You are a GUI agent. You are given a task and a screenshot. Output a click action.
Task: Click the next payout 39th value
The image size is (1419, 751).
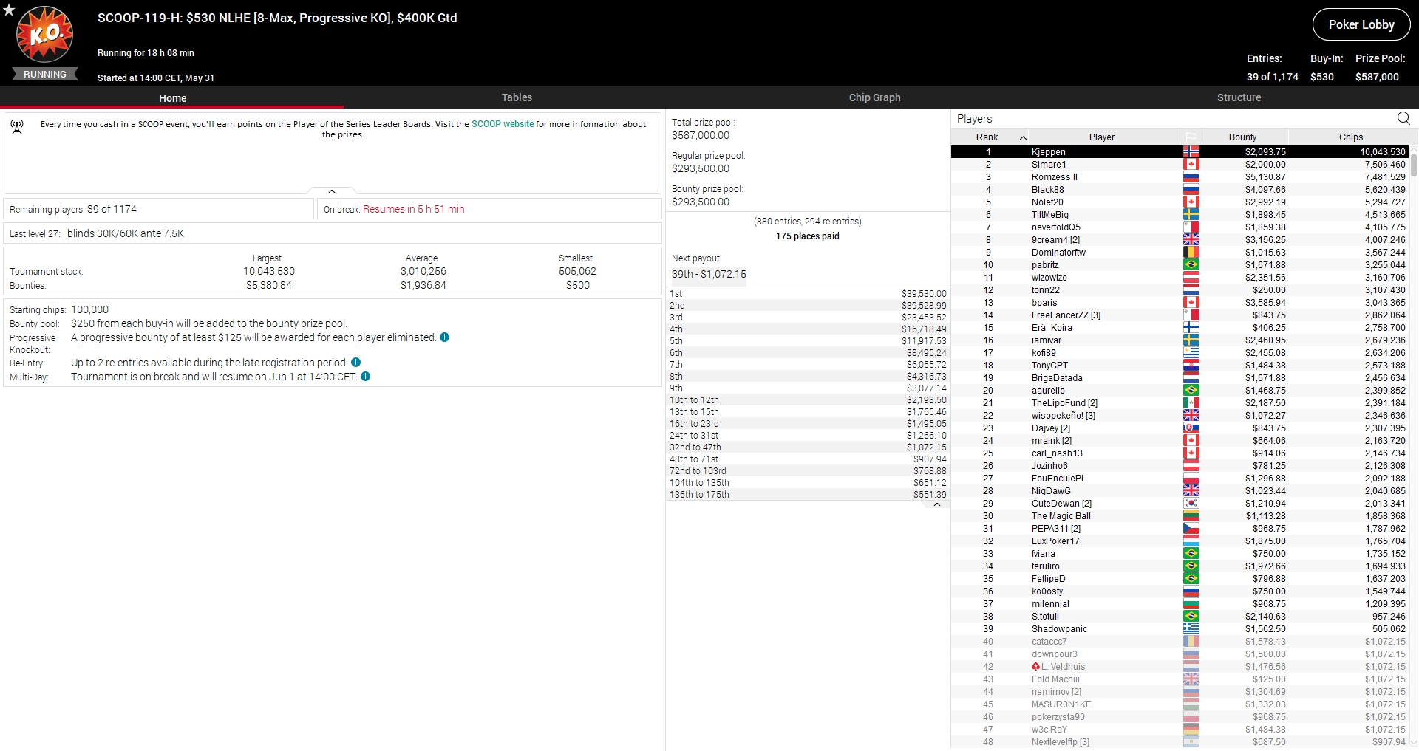pyautogui.click(x=709, y=274)
